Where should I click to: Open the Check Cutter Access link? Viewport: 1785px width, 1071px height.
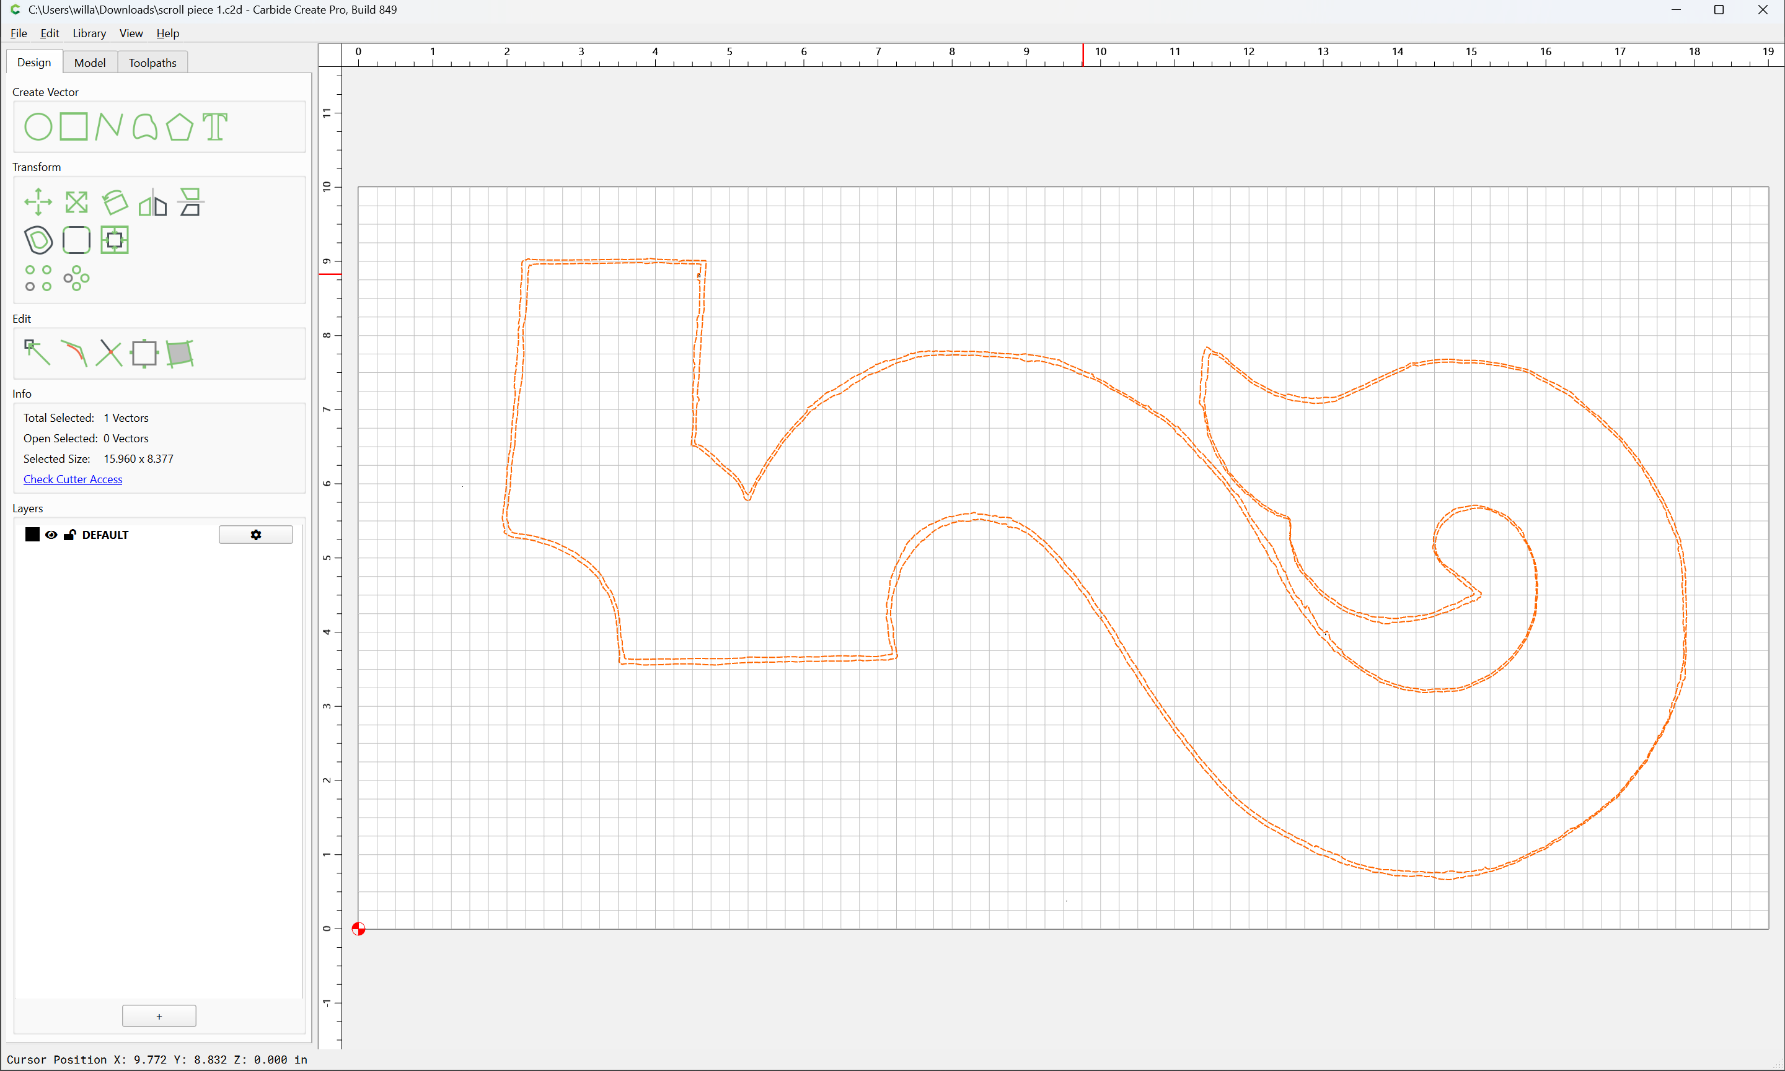(73, 479)
